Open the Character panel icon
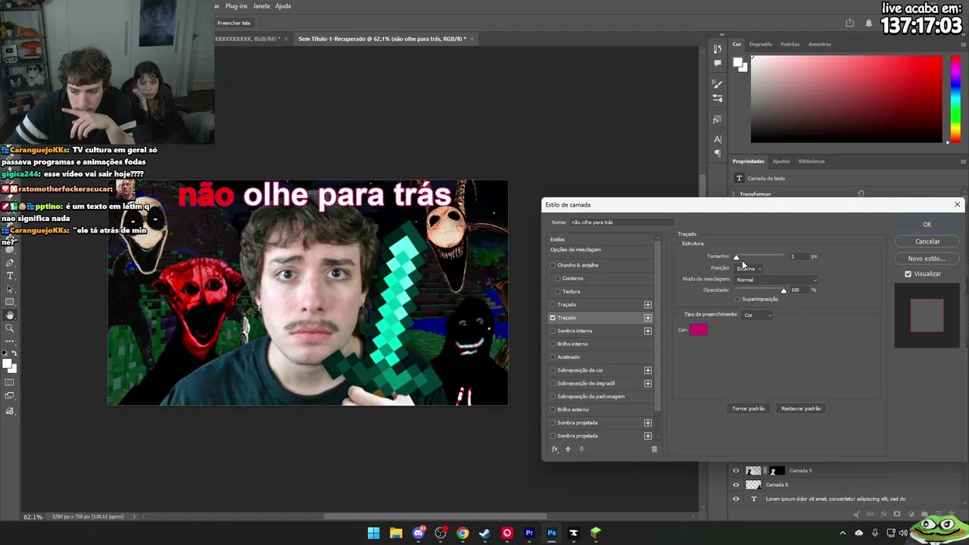Viewport: 969px width, 545px height. coord(718,139)
